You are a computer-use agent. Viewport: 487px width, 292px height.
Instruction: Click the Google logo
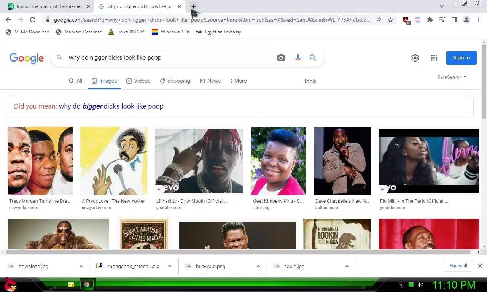(x=27, y=58)
